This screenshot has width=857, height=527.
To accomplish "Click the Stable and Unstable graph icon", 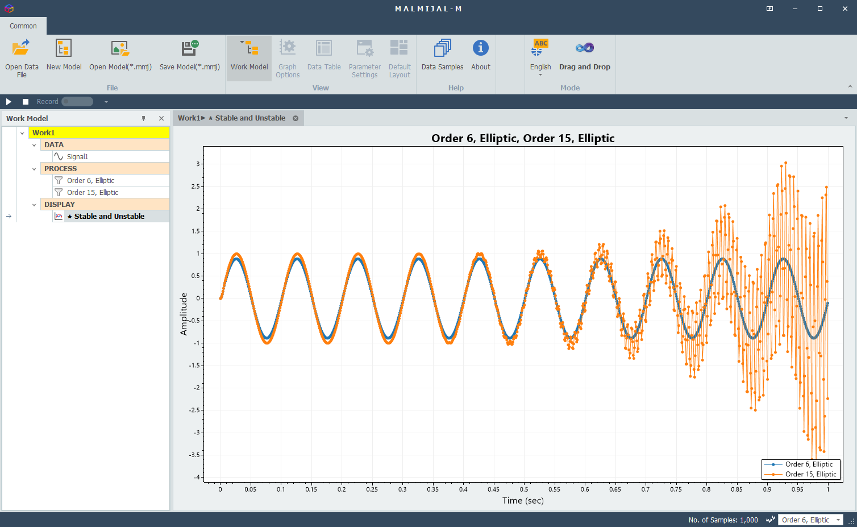I will point(59,216).
